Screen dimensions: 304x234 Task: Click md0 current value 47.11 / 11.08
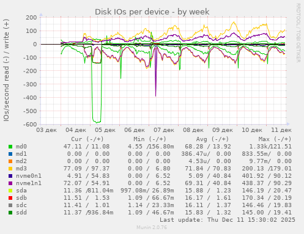(x=86, y=147)
